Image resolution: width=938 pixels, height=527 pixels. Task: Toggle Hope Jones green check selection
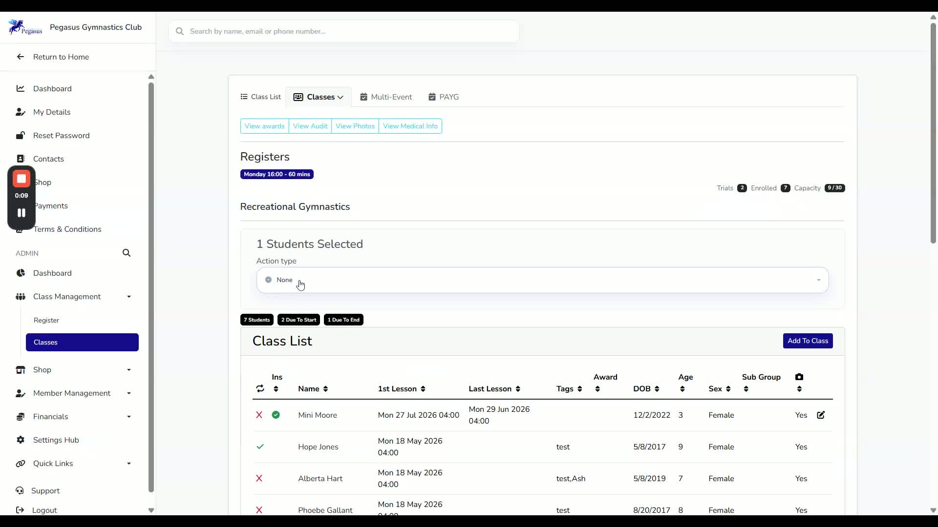tap(260, 447)
